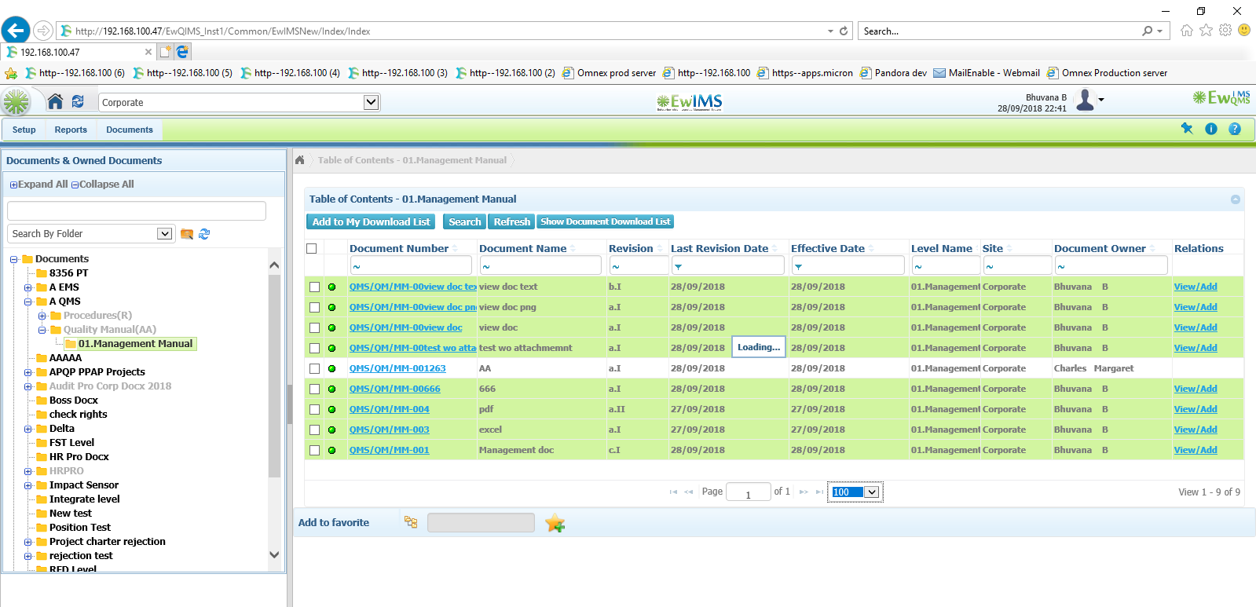Check the box for the QMS/QM/MM-003 row
Viewport: 1256px width, 607px height.
314,430
